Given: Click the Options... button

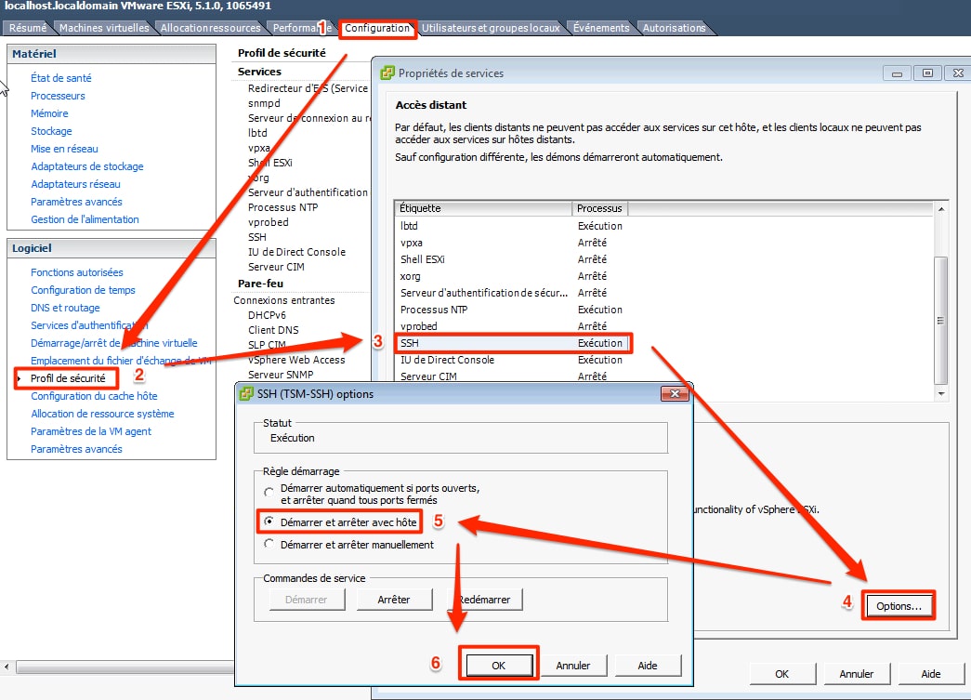Looking at the screenshot, I should coord(899,606).
